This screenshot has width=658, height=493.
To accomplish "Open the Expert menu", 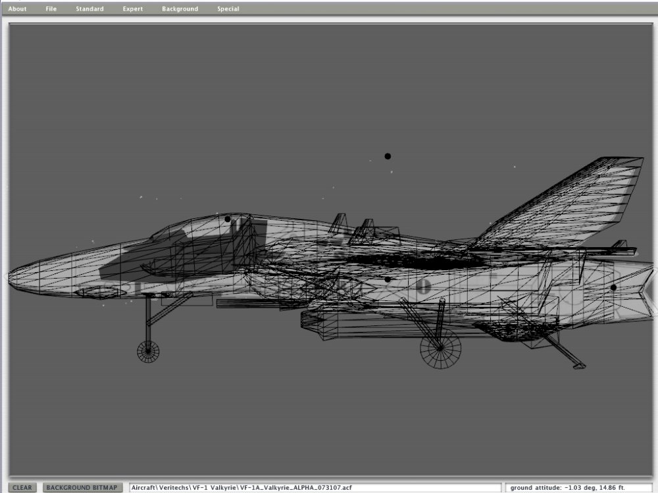I will tap(133, 9).
